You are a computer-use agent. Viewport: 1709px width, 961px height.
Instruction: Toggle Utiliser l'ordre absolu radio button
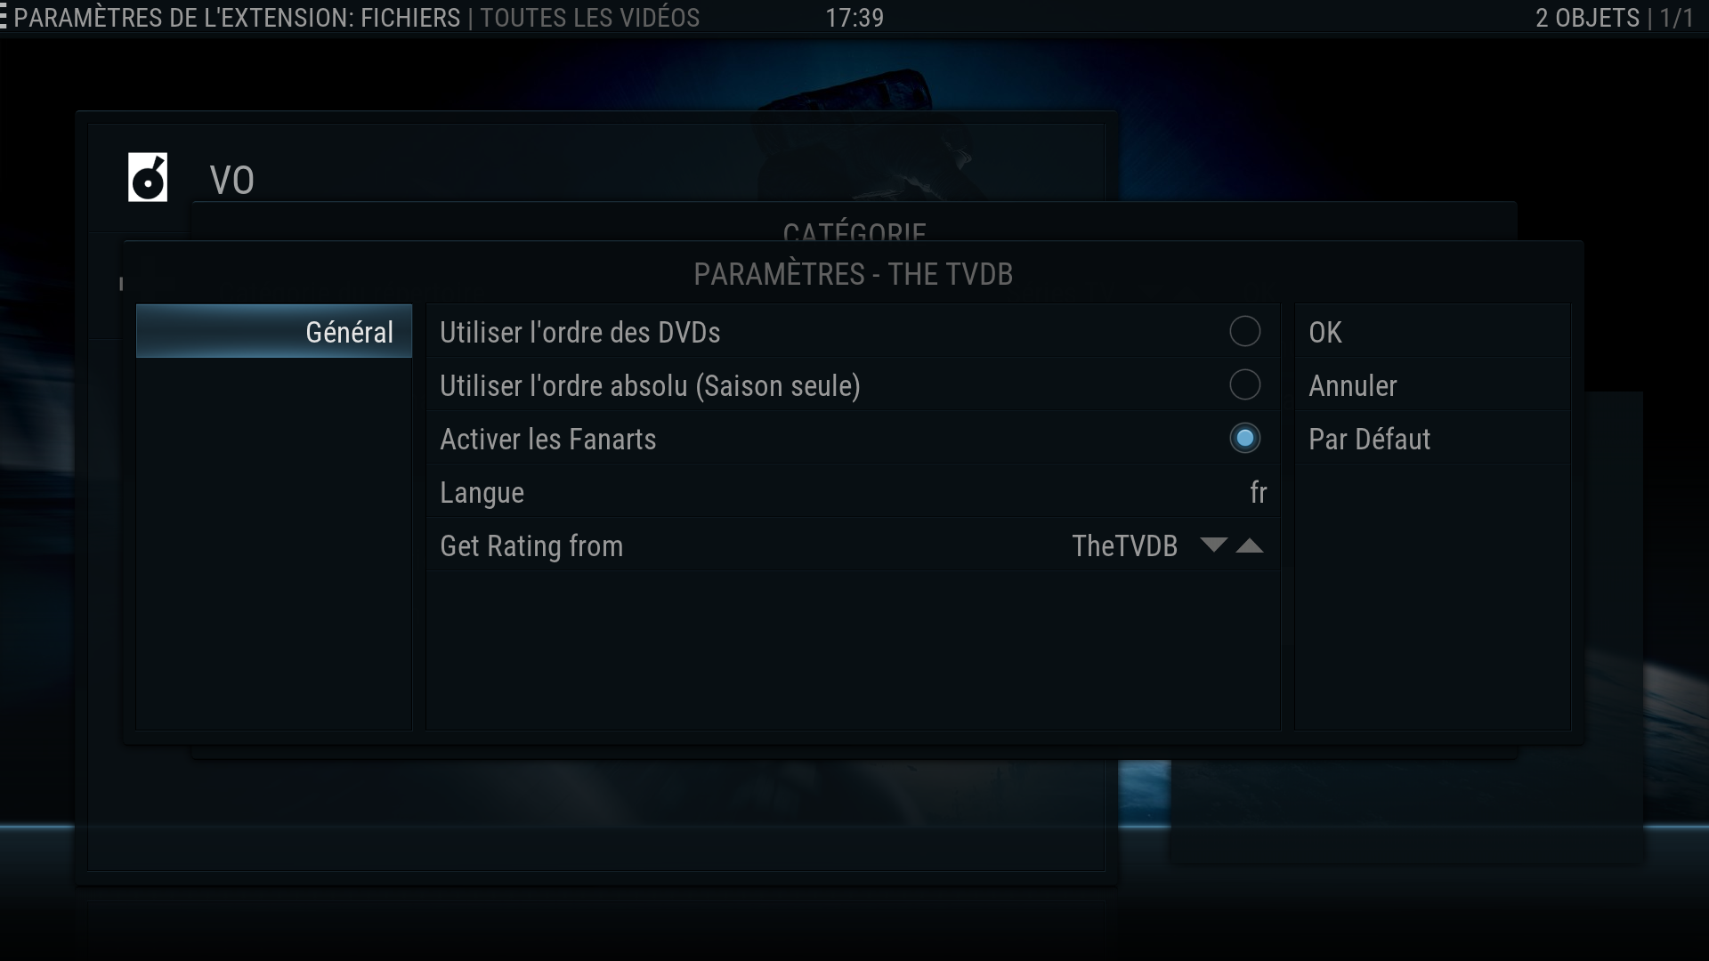[1244, 385]
